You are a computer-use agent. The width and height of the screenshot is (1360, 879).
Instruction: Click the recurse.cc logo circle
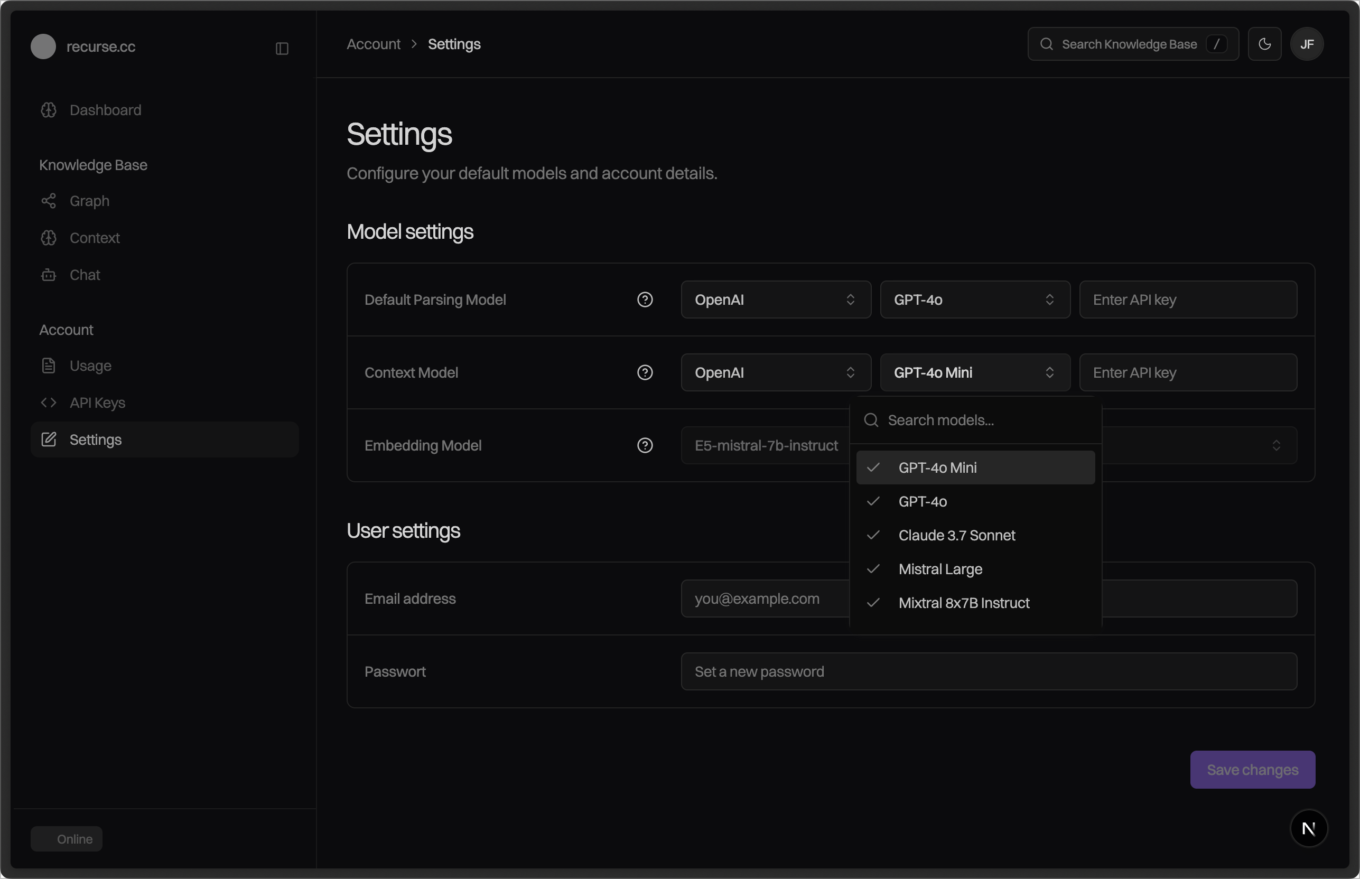click(43, 47)
